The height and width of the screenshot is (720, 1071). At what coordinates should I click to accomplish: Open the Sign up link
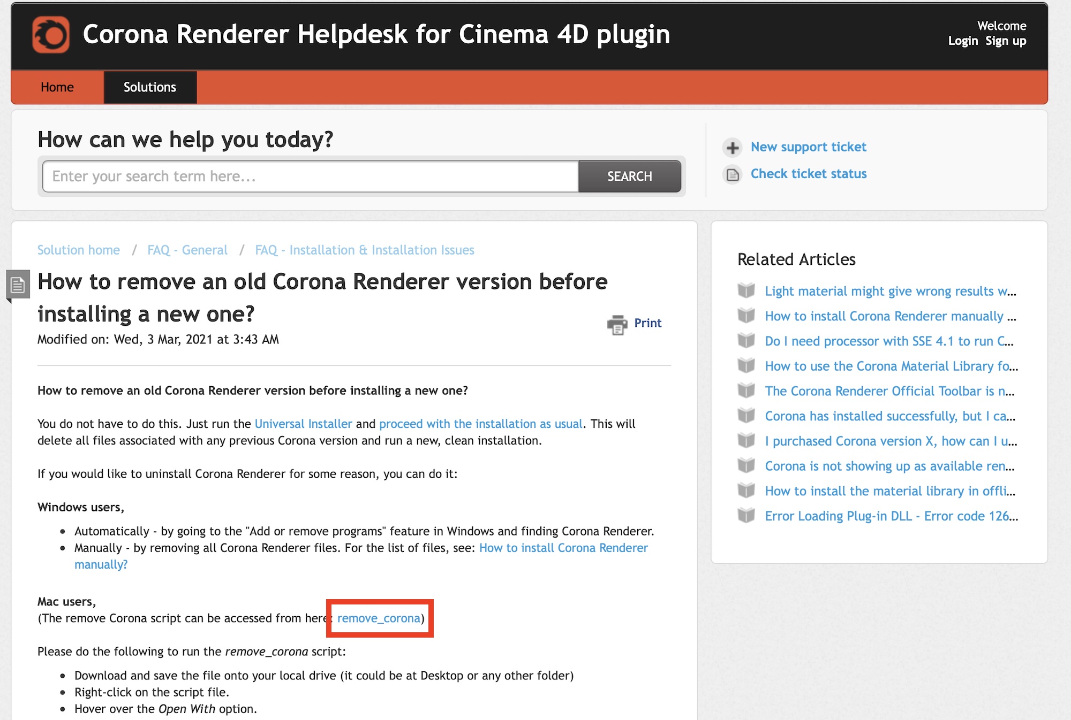point(1006,41)
